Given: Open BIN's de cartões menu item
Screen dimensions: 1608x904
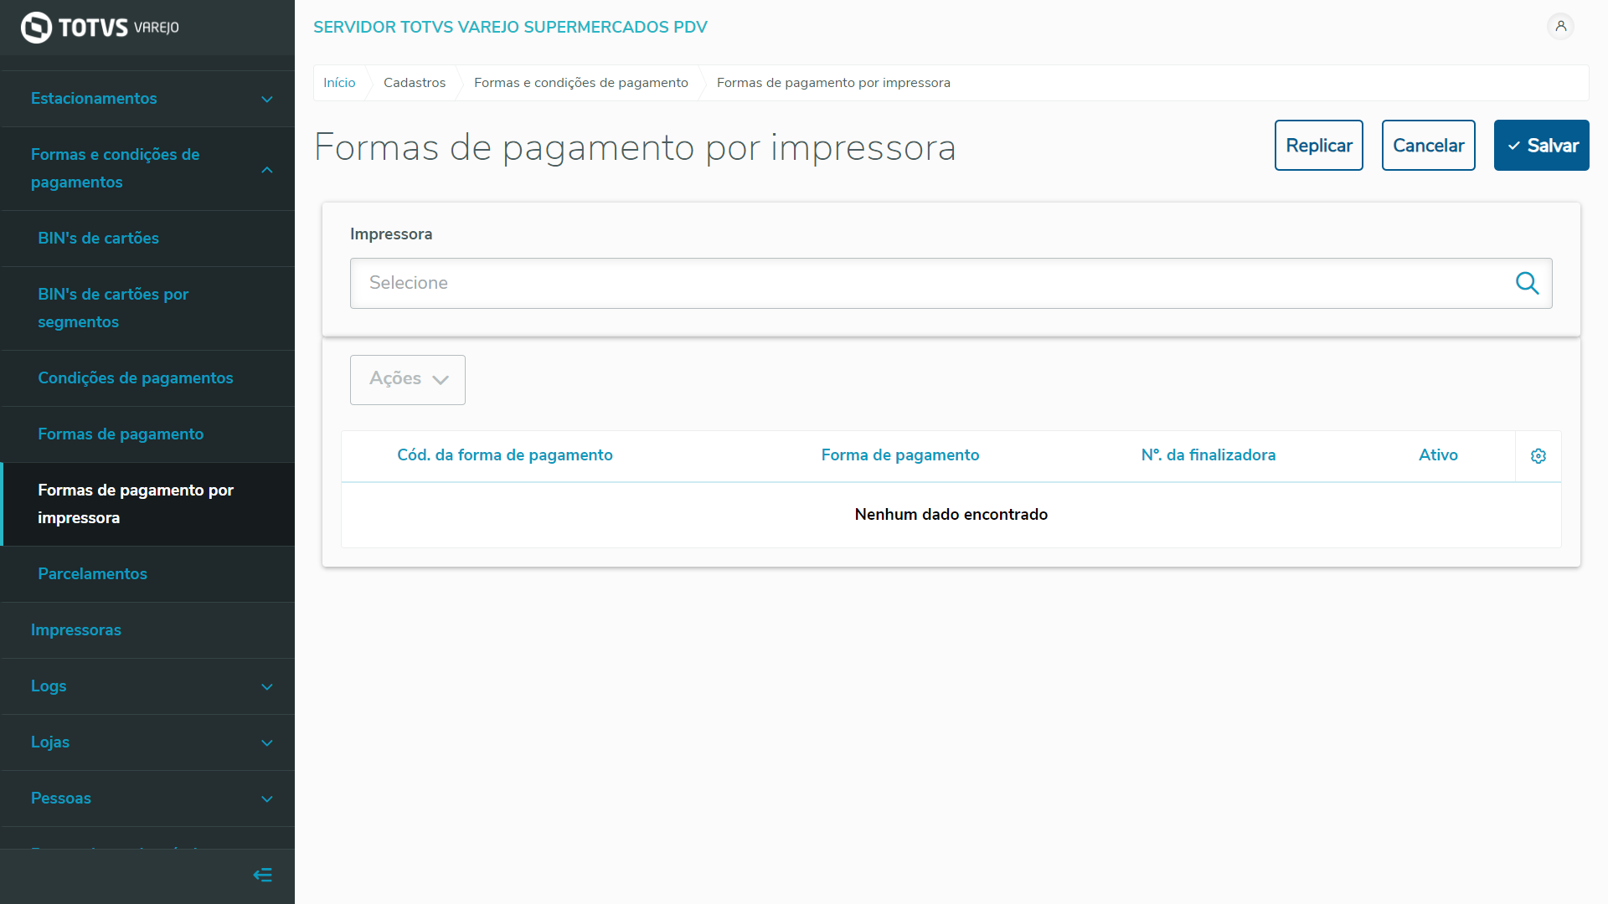Looking at the screenshot, I should (x=98, y=239).
